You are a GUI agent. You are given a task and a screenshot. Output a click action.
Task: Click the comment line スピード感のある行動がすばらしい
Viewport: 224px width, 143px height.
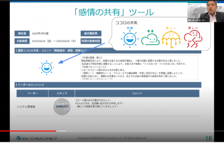93,100
